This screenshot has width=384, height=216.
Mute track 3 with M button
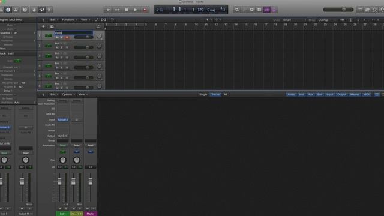pyautogui.click(x=57, y=58)
